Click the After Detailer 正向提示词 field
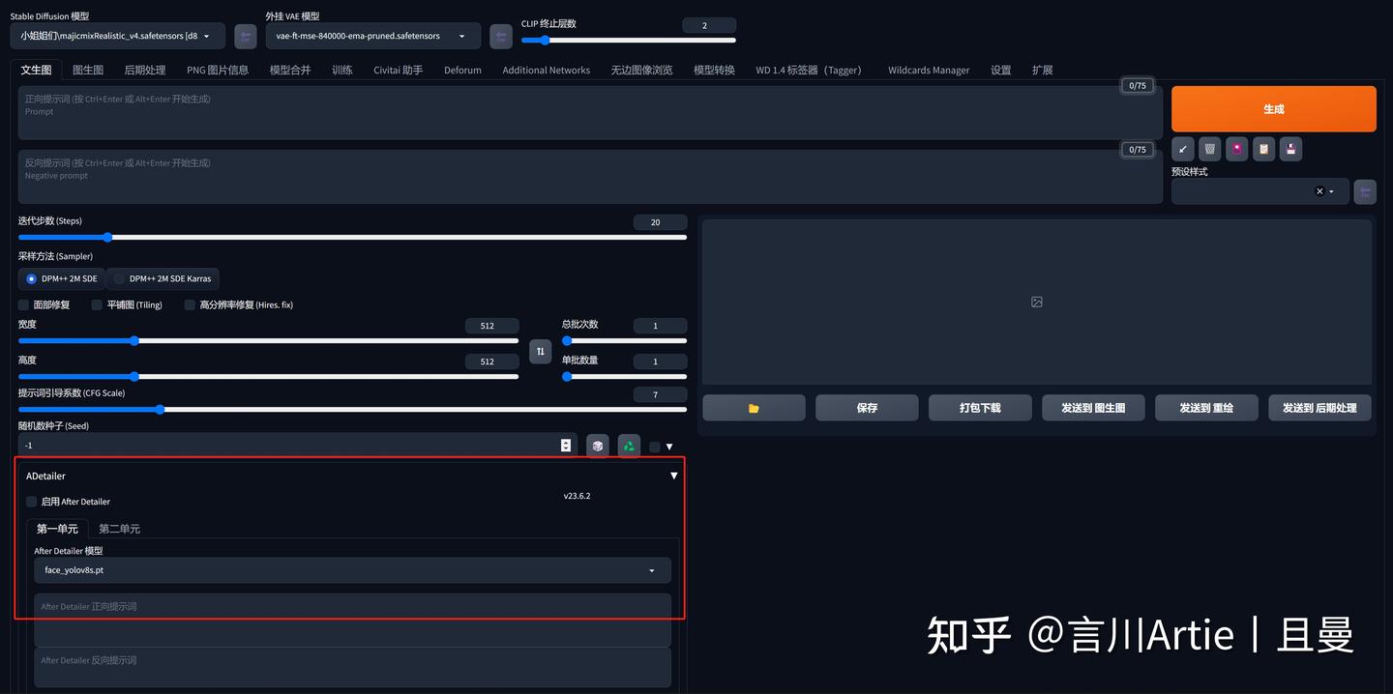This screenshot has height=694, width=1393. pyautogui.click(x=352, y=620)
